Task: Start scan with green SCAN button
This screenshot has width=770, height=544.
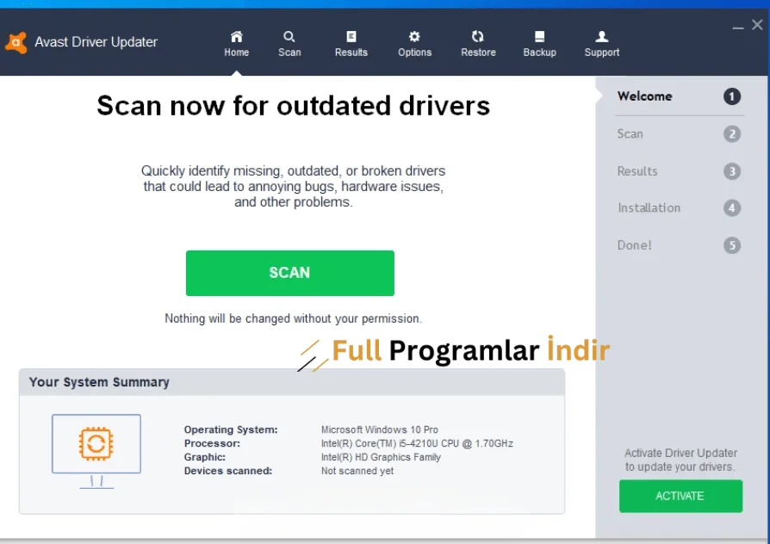Action: tap(289, 273)
